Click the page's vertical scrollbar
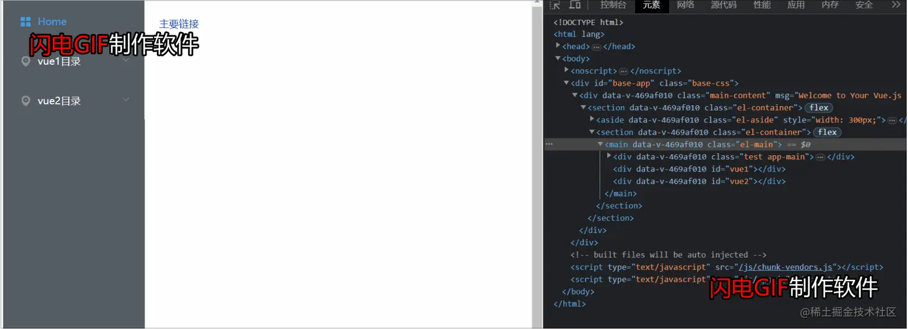The height and width of the screenshot is (329, 908). 536,164
